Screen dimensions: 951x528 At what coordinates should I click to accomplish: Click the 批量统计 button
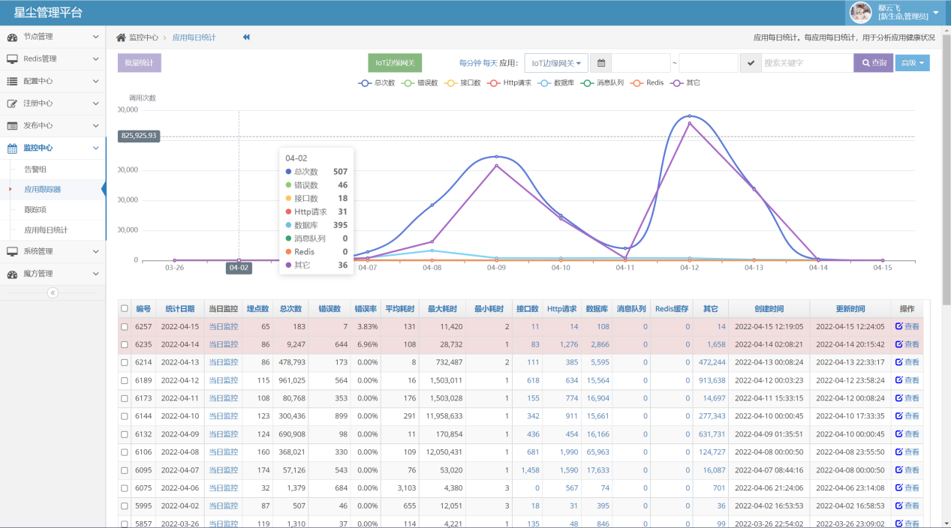click(139, 63)
